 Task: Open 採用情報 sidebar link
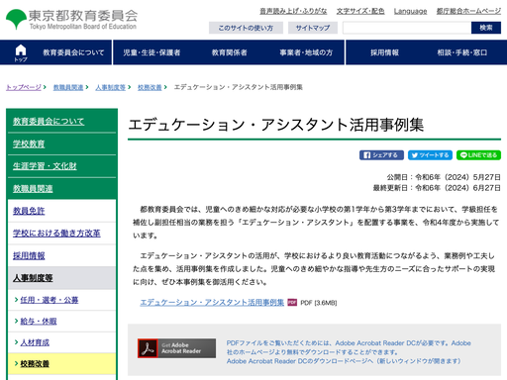coord(29,255)
